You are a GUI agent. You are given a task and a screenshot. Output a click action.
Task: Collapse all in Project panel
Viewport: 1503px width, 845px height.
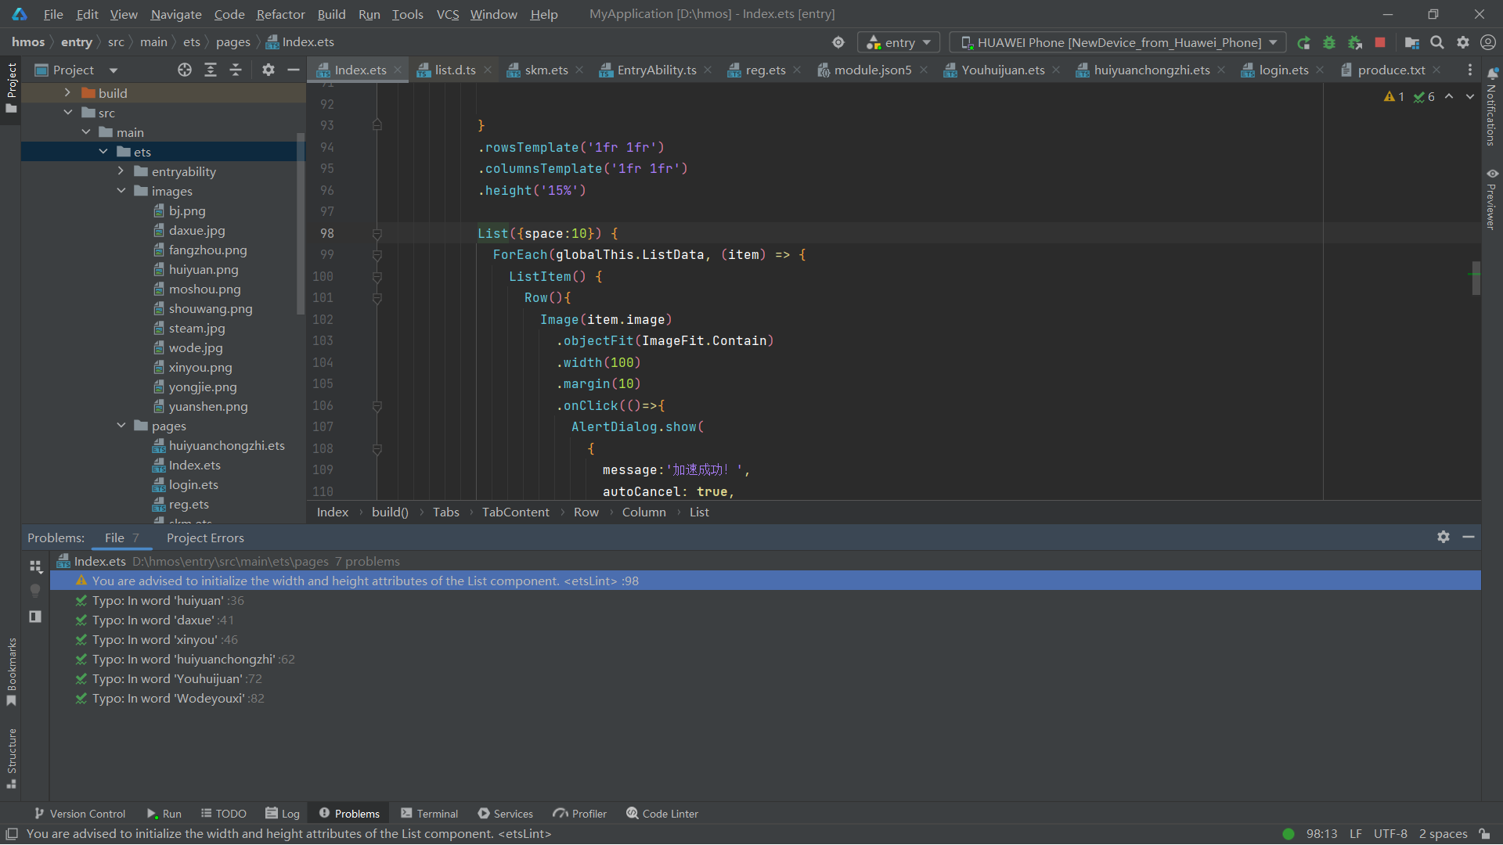236,70
